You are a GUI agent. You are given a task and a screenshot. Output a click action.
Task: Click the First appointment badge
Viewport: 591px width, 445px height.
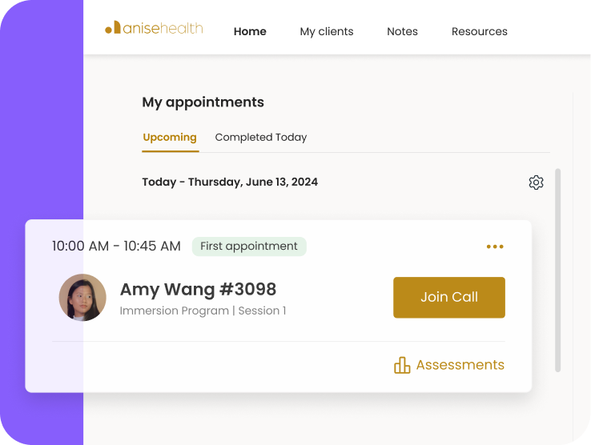249,247
